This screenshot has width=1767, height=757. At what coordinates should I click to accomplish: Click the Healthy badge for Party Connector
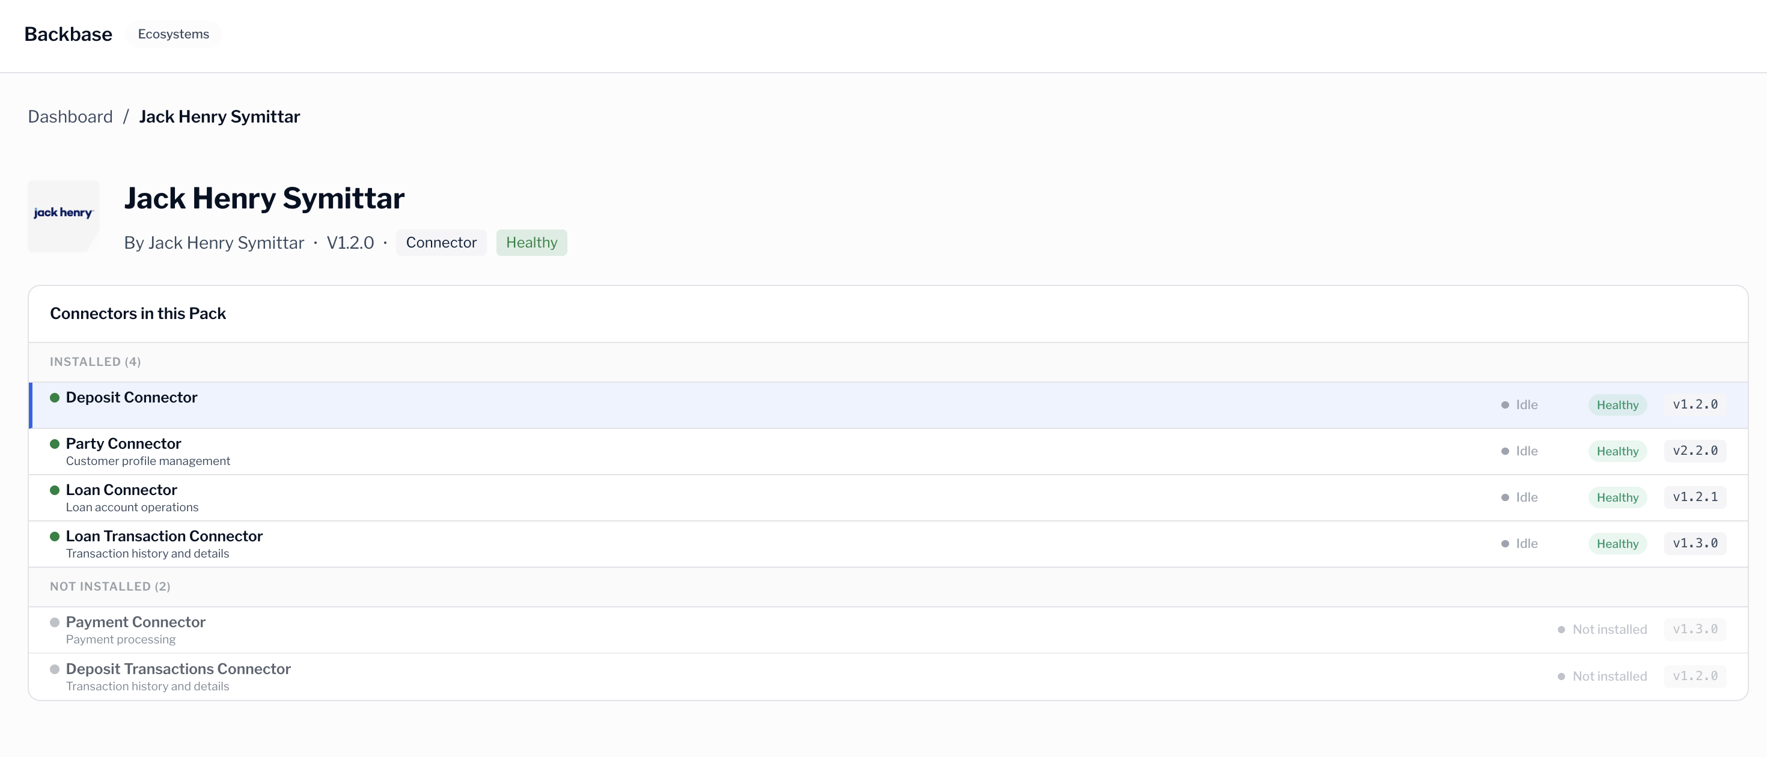click(1617, 451)
